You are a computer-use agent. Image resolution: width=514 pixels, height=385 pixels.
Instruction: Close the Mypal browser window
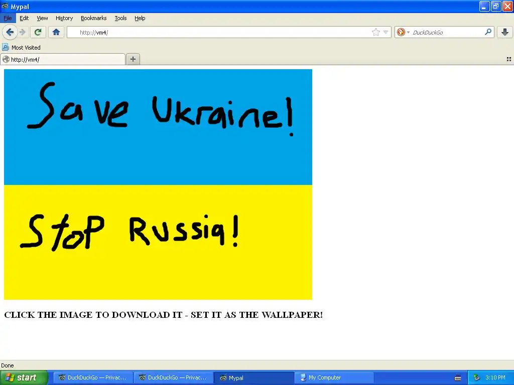pos(507,6)
